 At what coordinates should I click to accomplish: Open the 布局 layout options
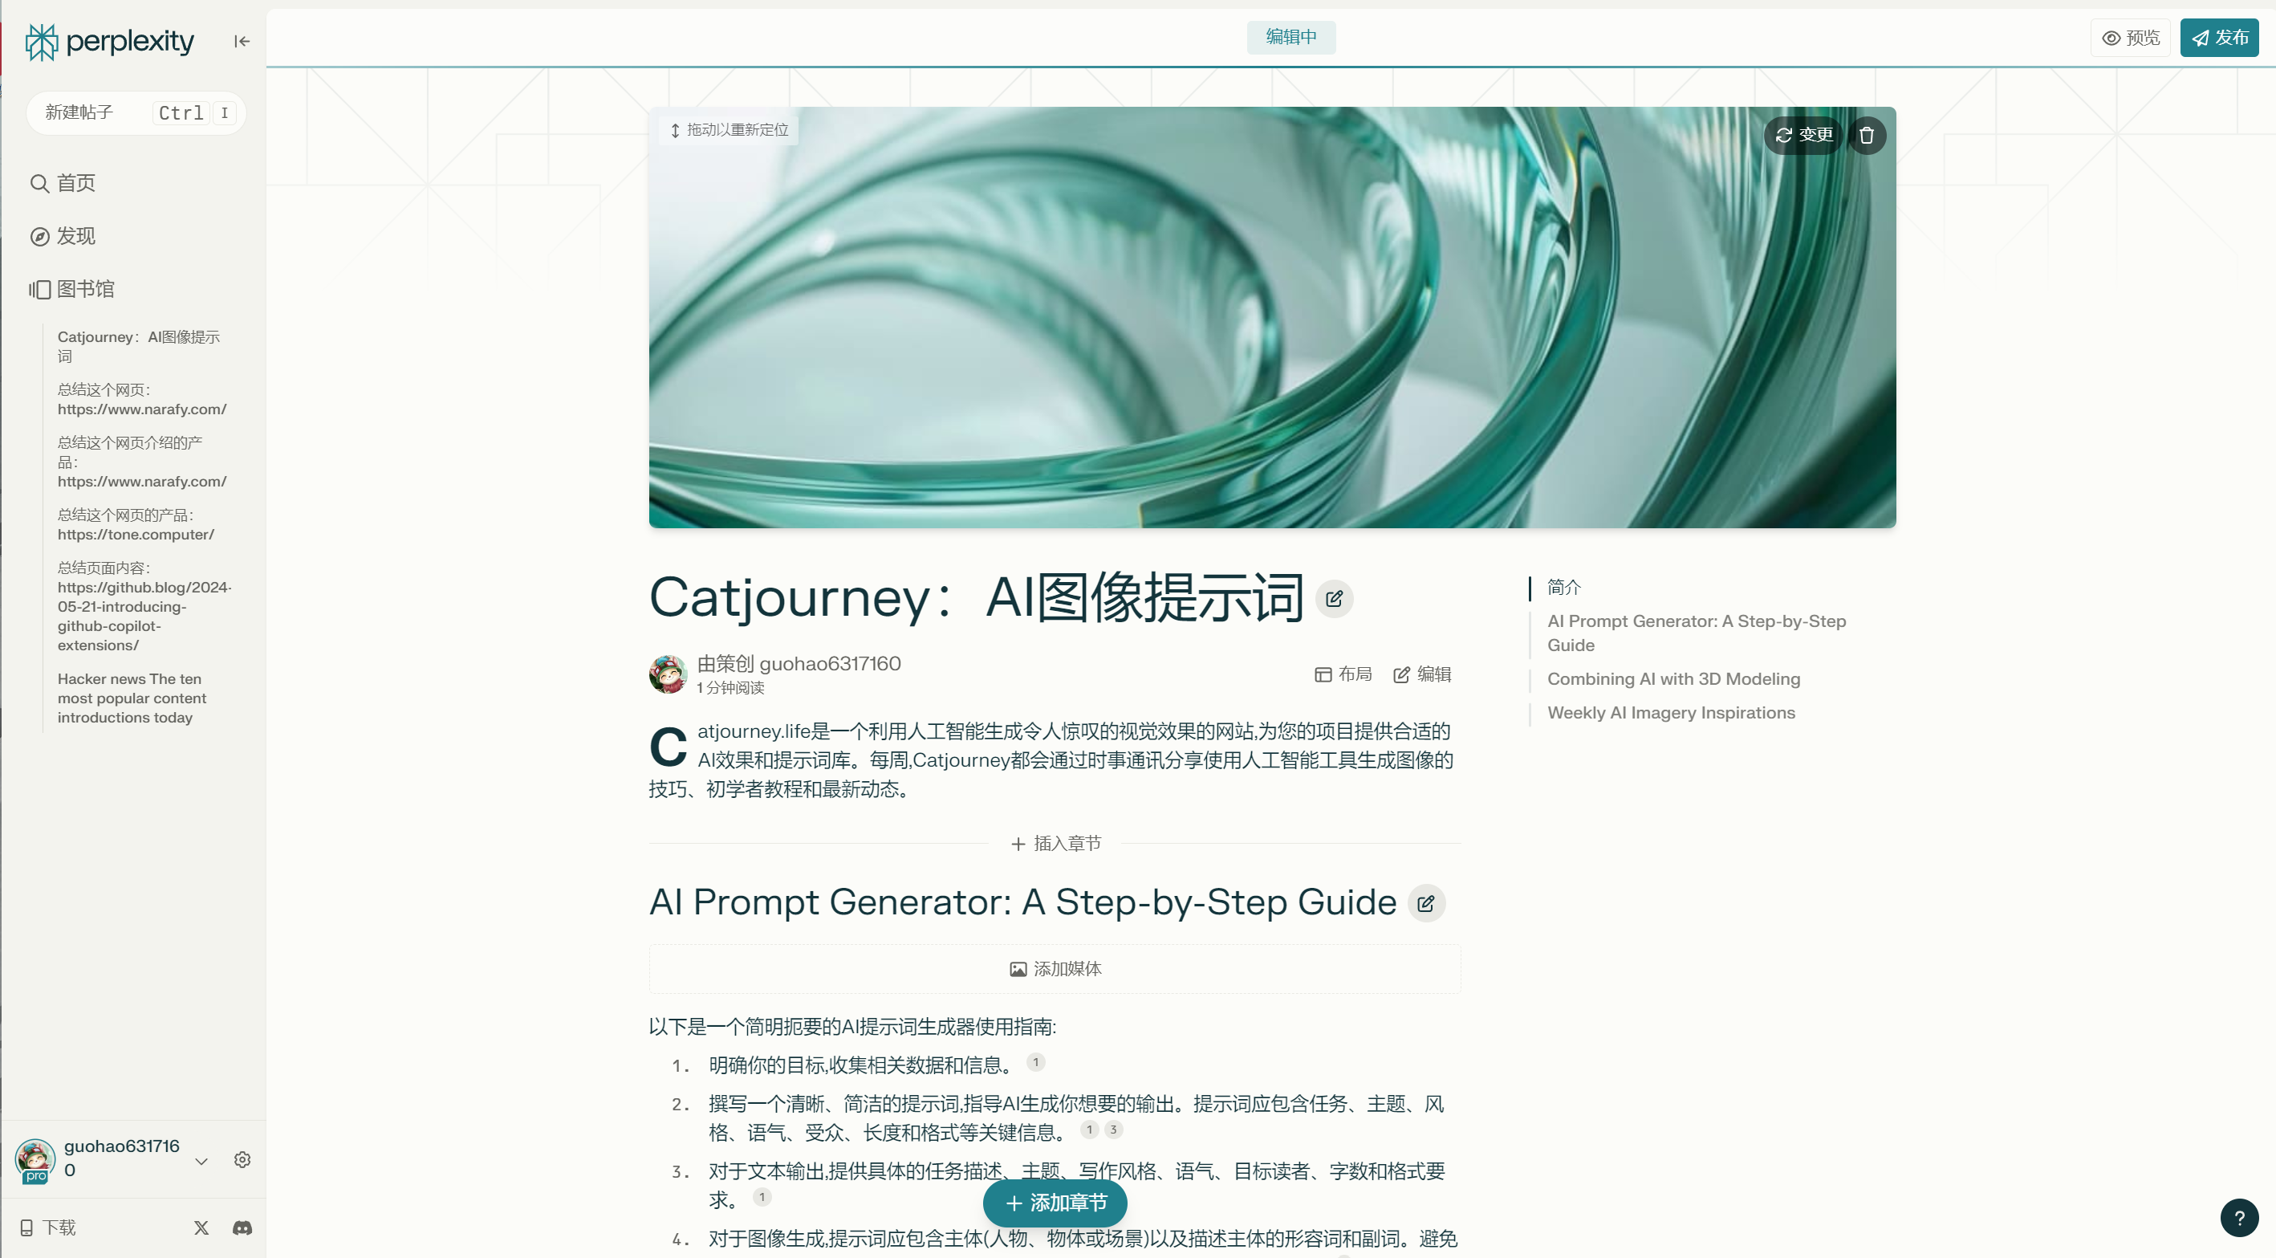pos(1343,674)
